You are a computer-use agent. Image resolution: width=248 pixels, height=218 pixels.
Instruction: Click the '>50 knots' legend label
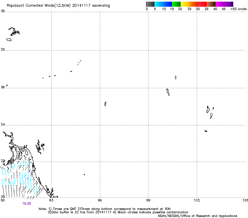238,9
